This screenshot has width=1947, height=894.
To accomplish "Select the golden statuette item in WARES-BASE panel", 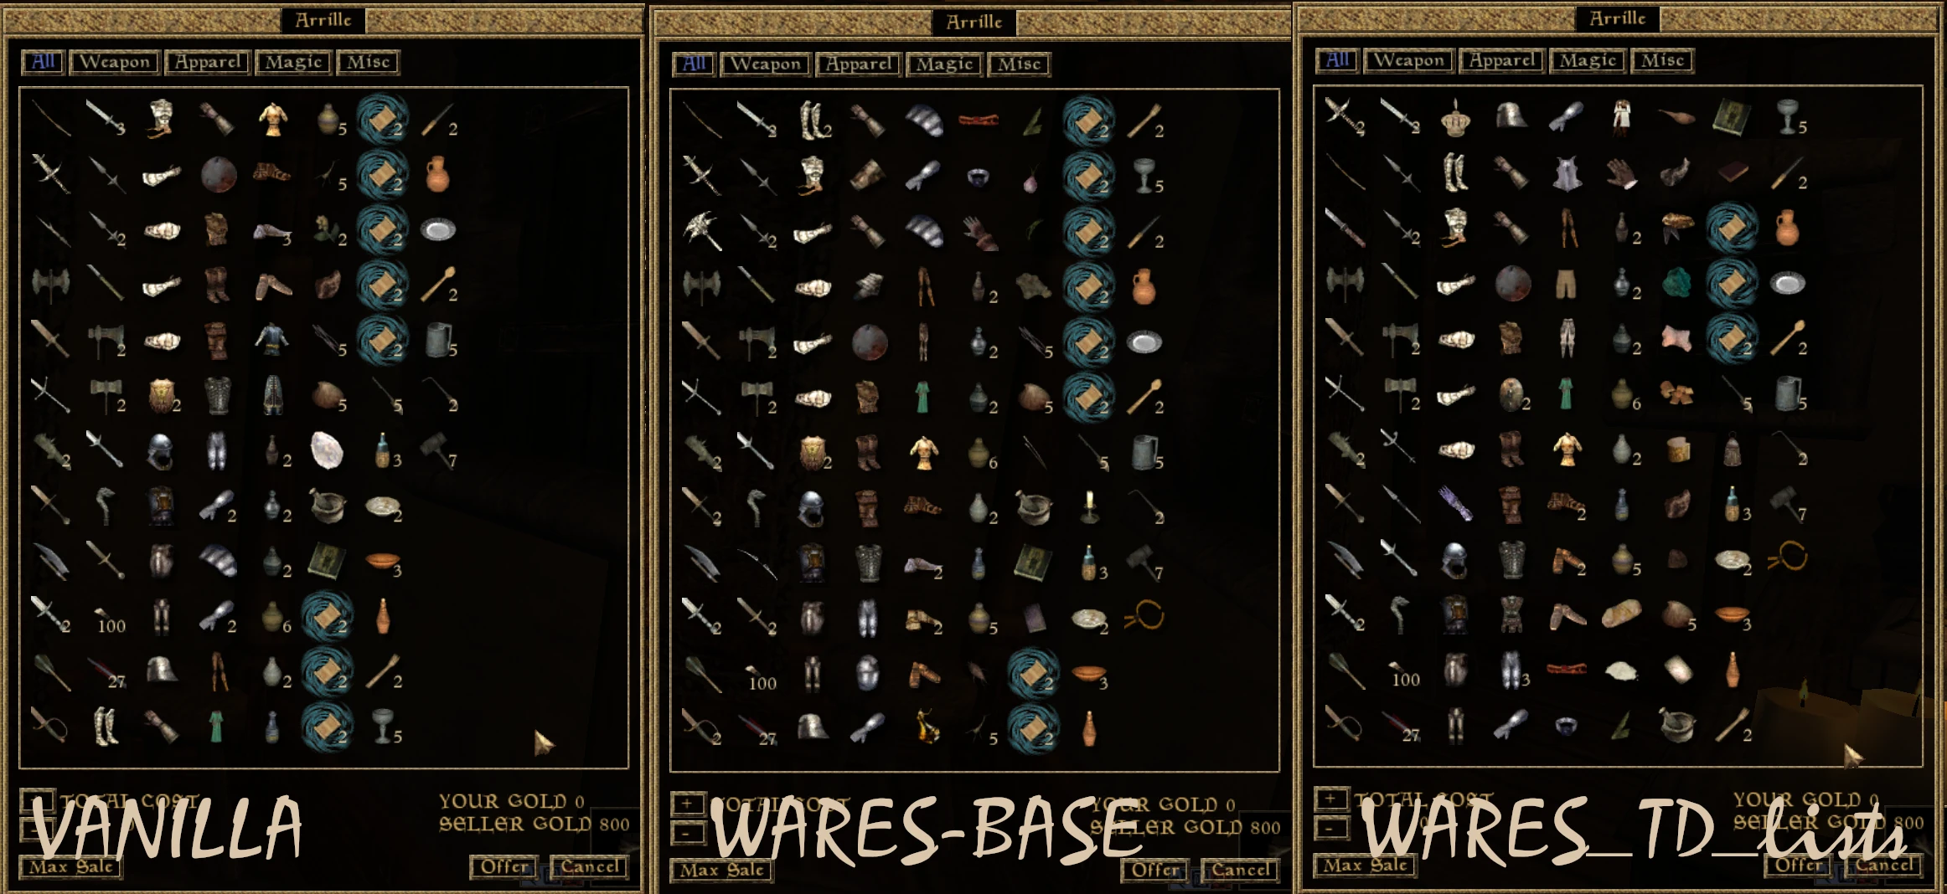I will 925,727.
